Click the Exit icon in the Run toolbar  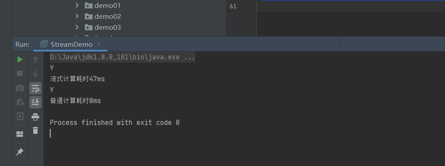20,116
